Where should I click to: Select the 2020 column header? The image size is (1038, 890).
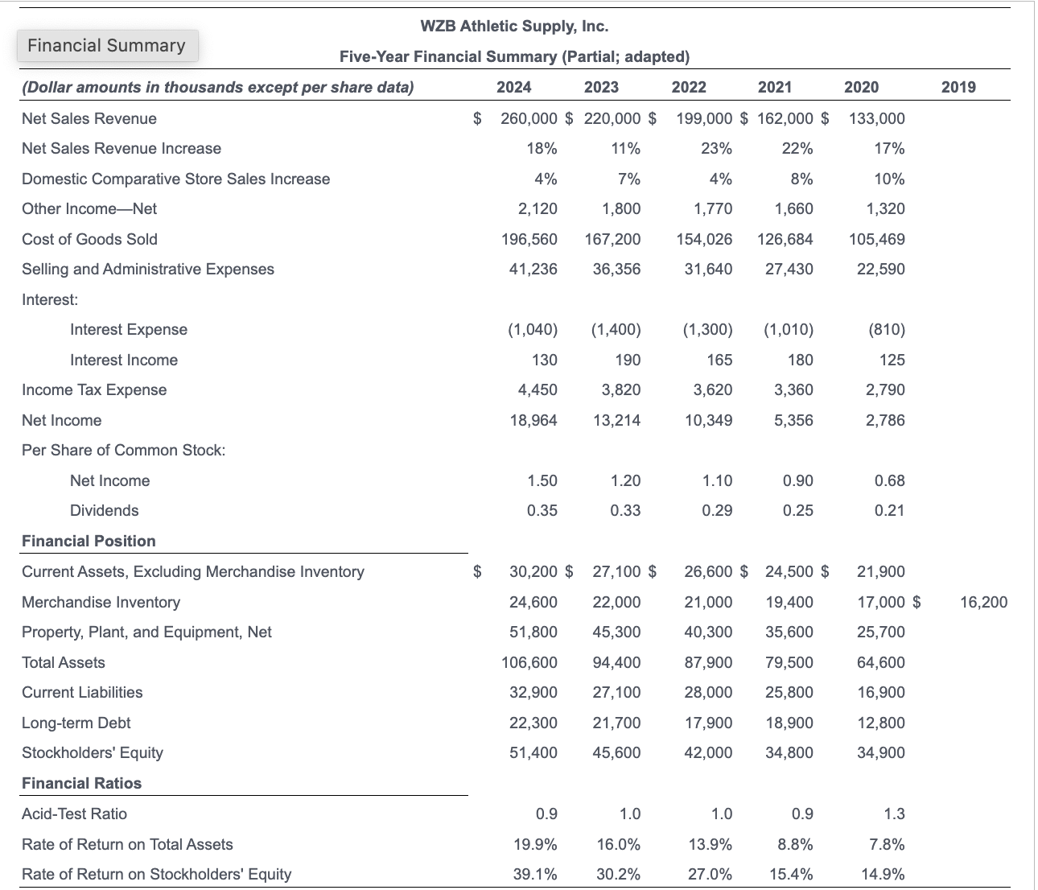(862, 87)
